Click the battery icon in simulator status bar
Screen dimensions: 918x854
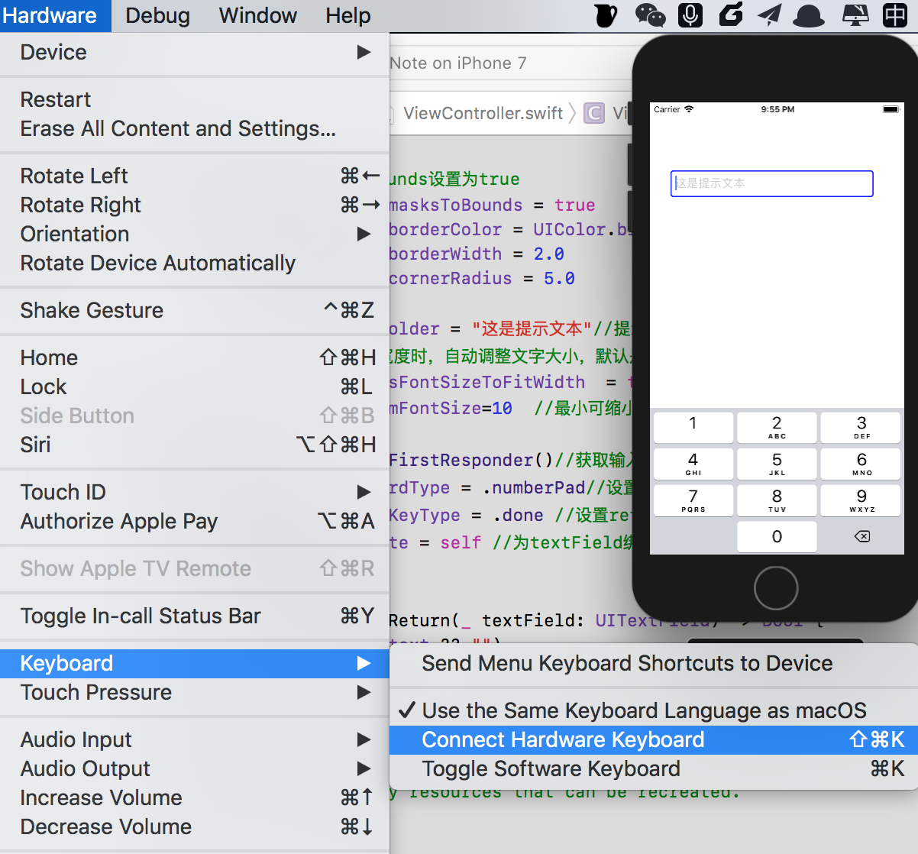pyautogui.click(x=891, y=109)
